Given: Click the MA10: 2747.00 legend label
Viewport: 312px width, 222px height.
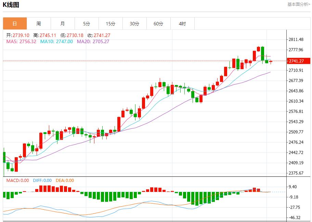Looking at the screenshot, I should [56, 41].
